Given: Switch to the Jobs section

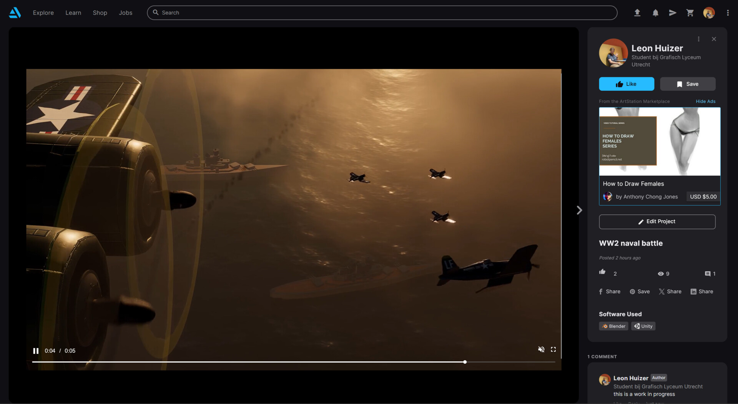Looking at the screenshot, I should tap(125, 12).
